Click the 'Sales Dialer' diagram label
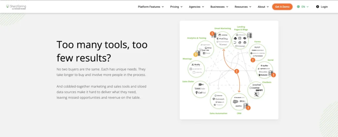Screen dimensions: 338x137 pos(188,82)
